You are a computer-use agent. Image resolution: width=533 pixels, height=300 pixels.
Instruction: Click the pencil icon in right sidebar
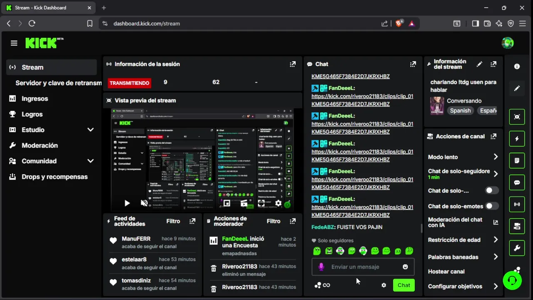(x=517, y=88)
